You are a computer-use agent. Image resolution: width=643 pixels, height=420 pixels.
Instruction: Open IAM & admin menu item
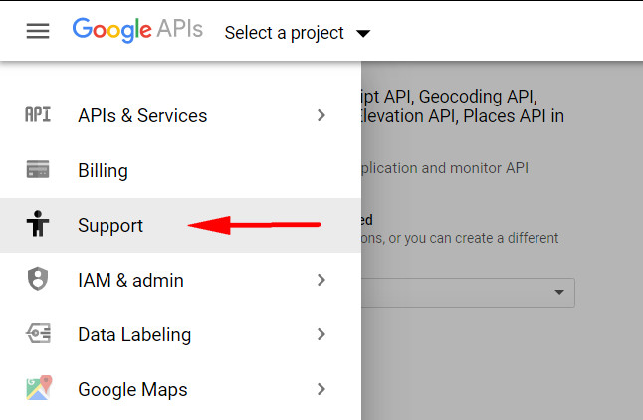[x=180, y=280]
